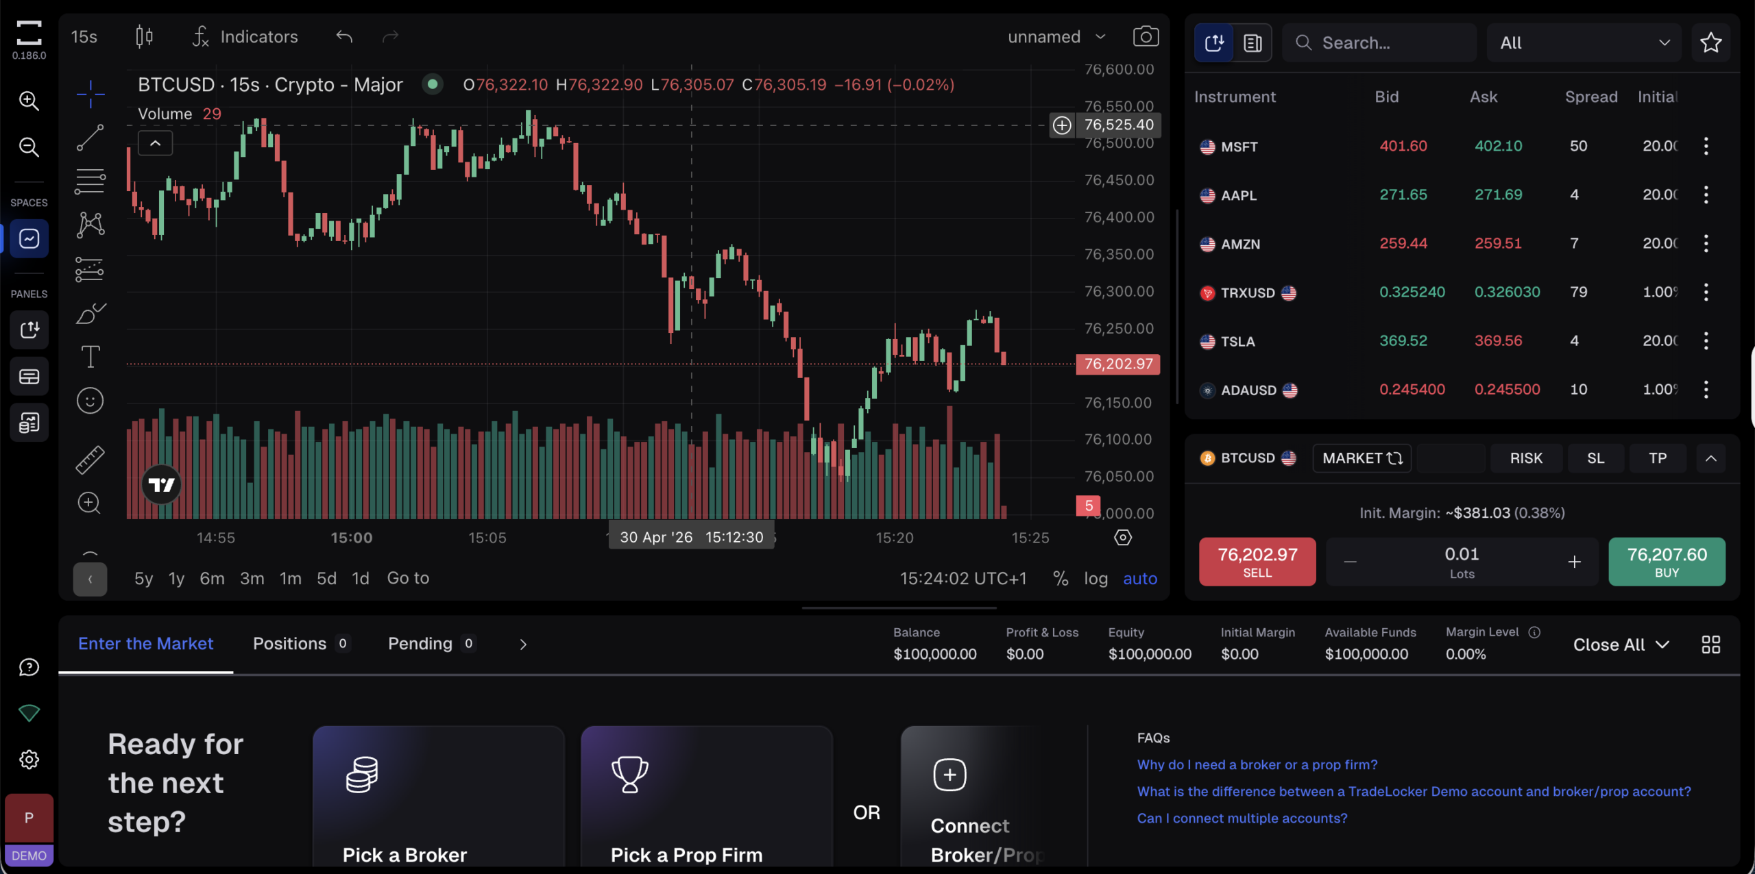Viewport: 1755px width, 874px height.
Task: Undo the last chart action
Action: (x=344, y=36)
